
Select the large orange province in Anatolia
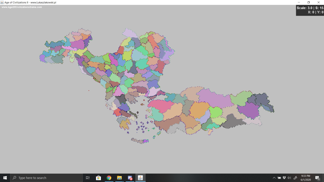coord(199,110)
